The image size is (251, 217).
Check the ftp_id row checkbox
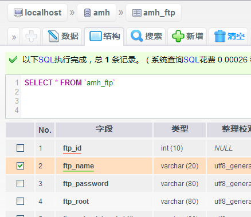click(20, 148)
